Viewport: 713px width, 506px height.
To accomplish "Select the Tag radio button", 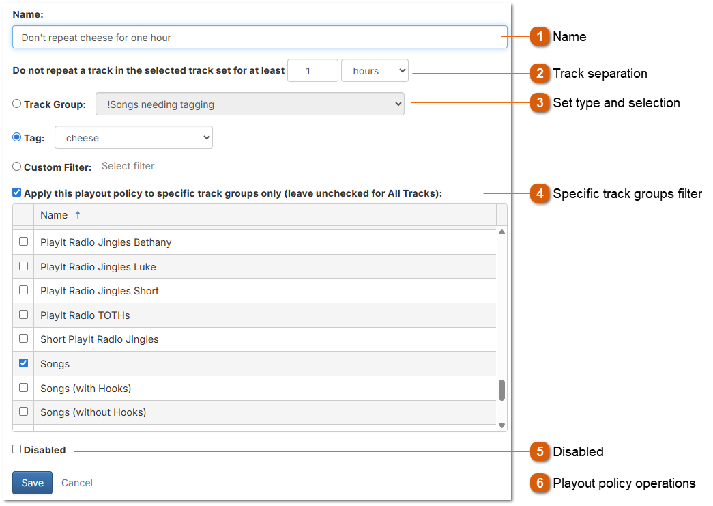I will (x=16, y=137).
